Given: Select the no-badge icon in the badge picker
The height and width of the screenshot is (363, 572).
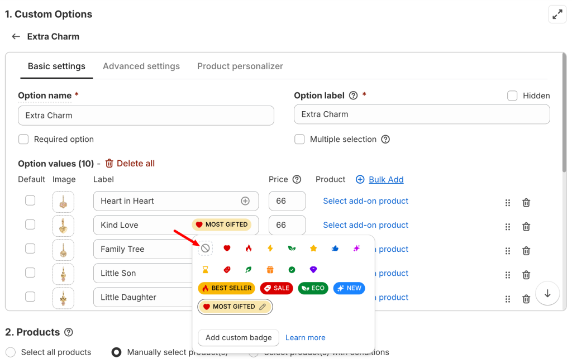Looking at the screenshot, I should [x=206, y=248].
